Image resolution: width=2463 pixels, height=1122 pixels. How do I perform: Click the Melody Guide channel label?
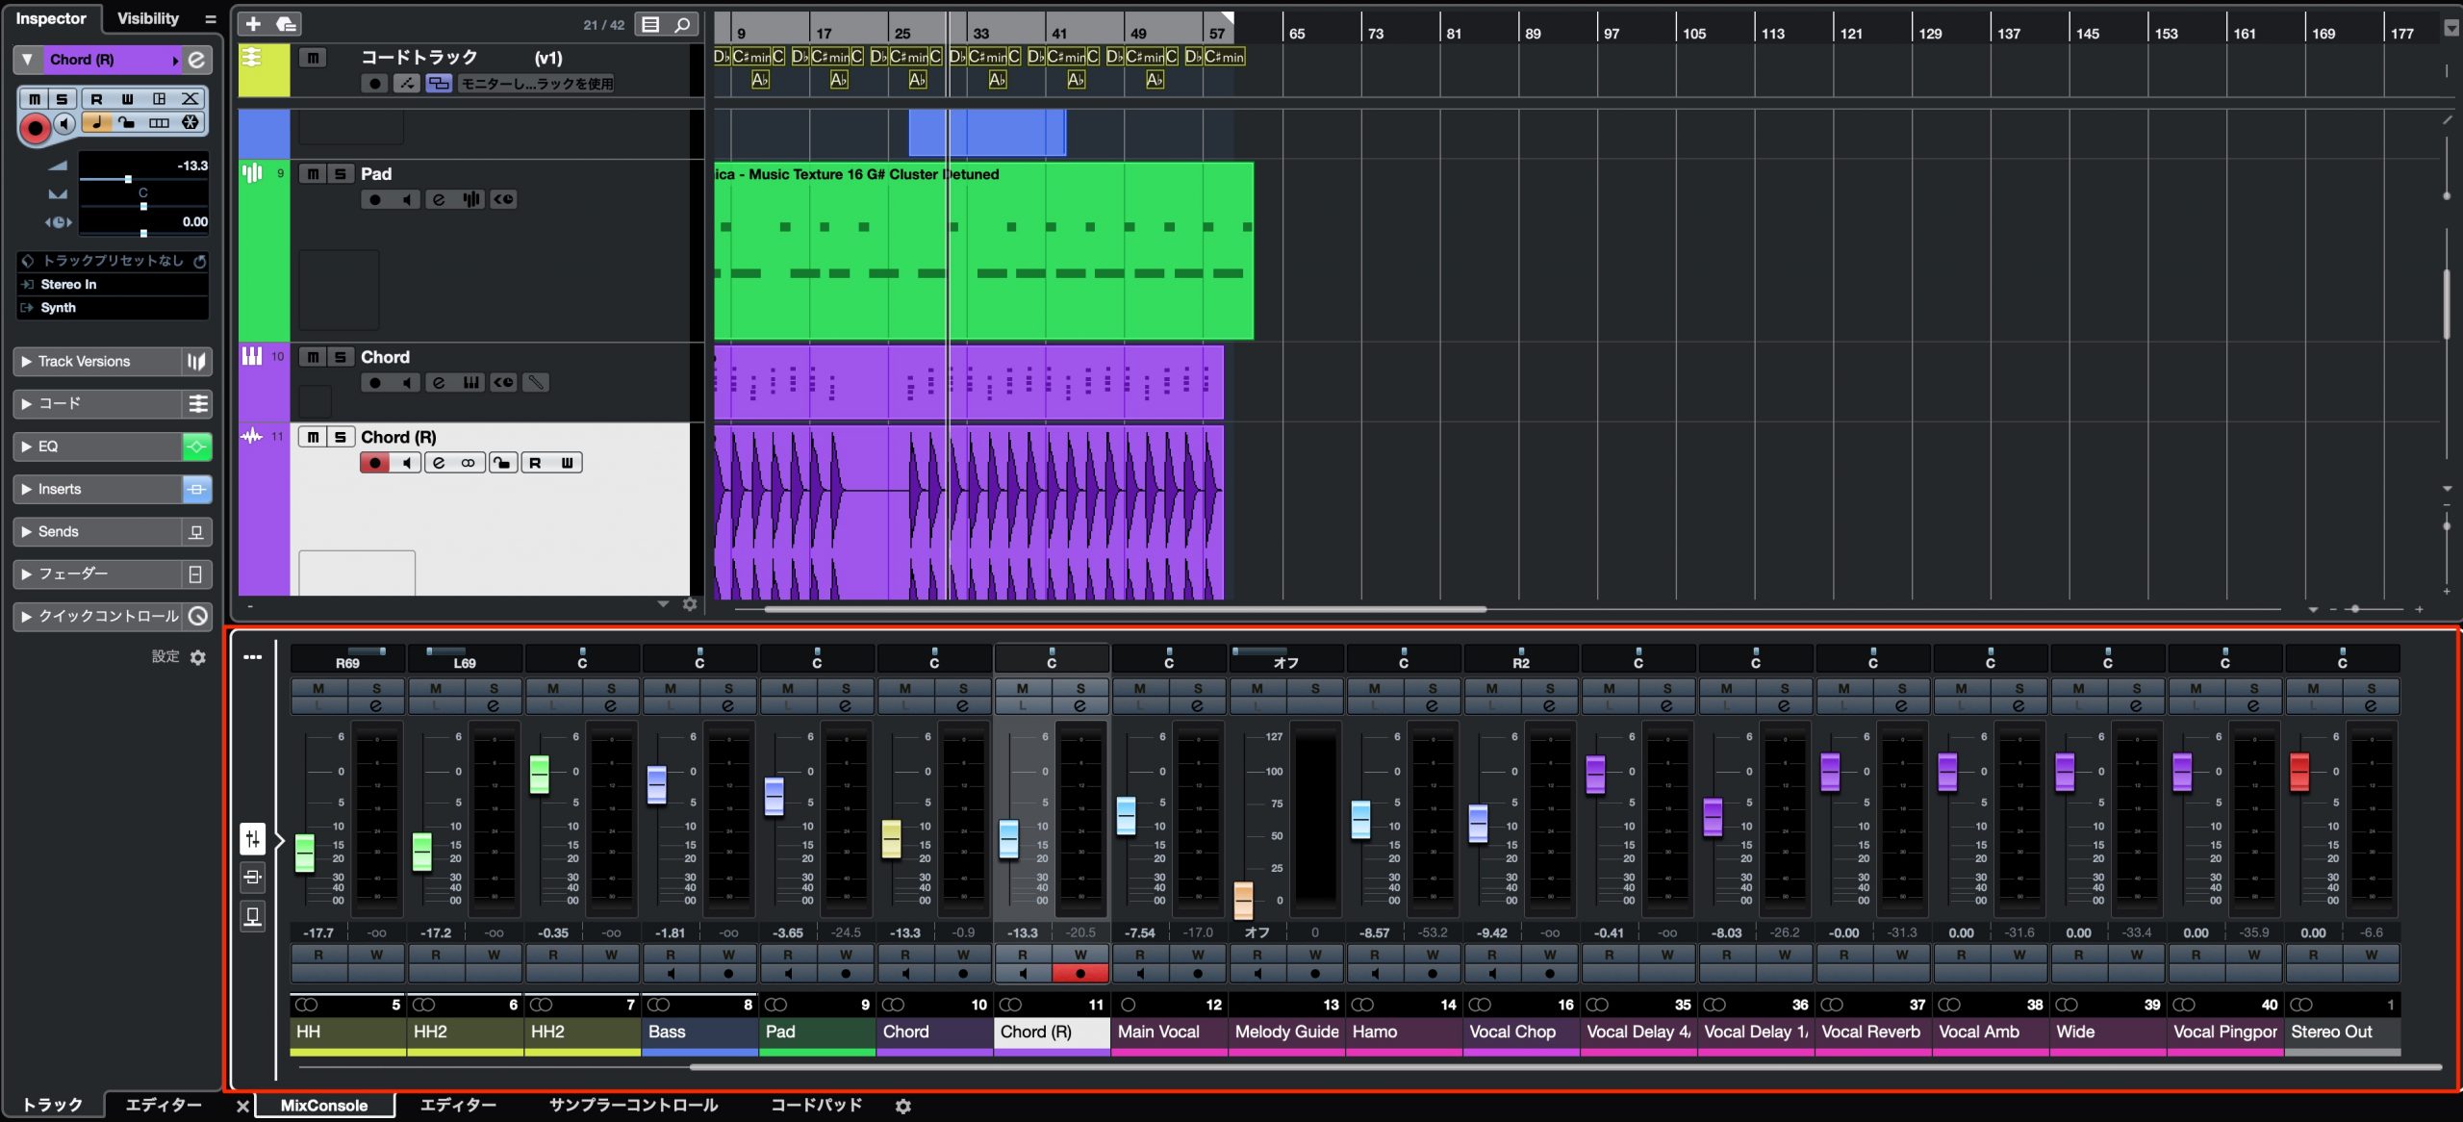pyautogui.click(x=1286, y=1032)
